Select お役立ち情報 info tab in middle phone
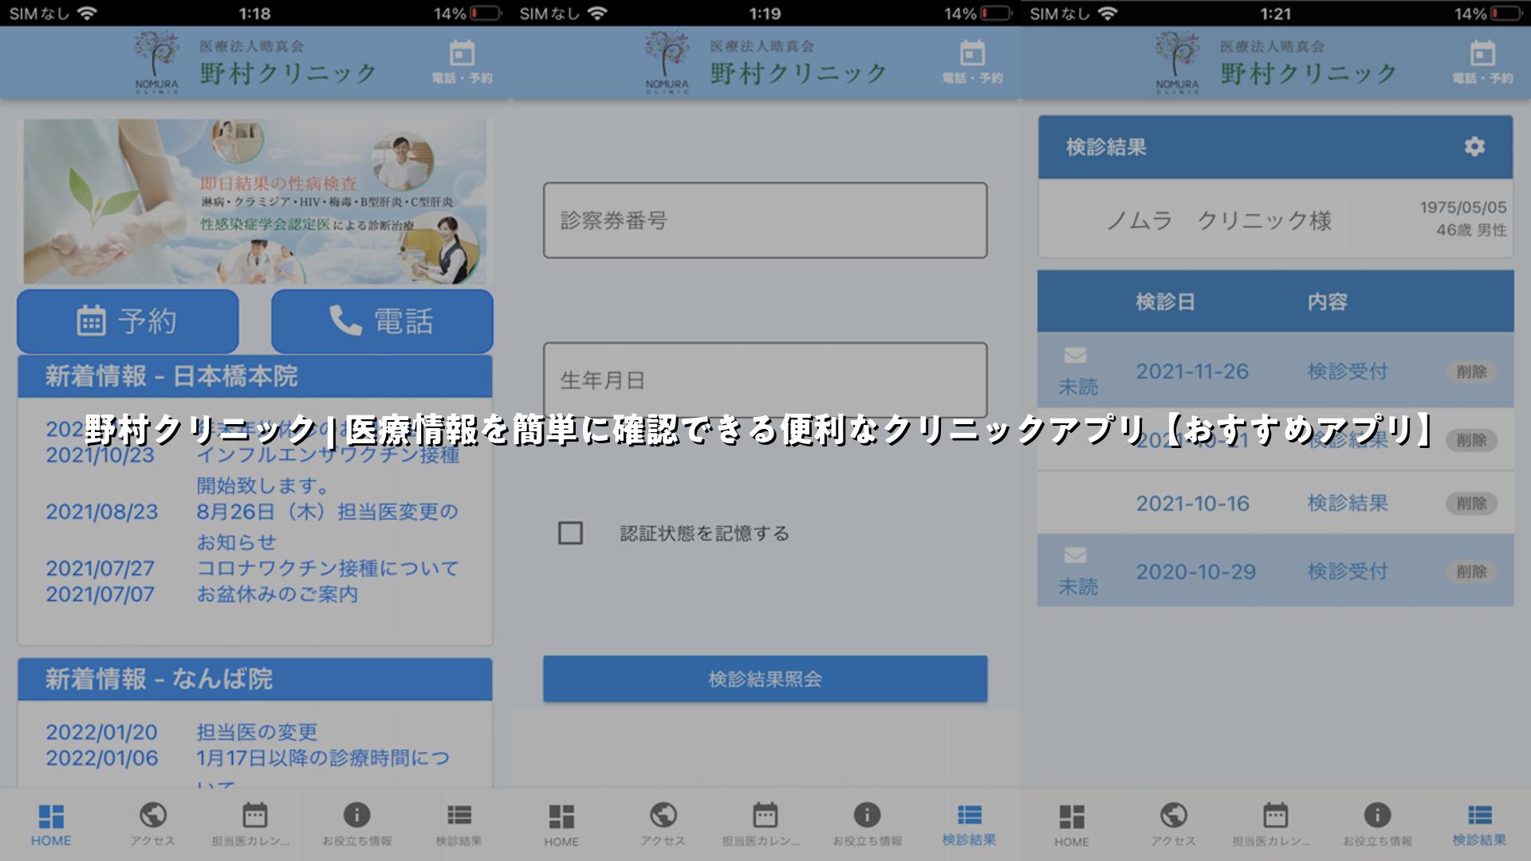Viewport: 1531px width, 861px height. [x=867, y=825]
